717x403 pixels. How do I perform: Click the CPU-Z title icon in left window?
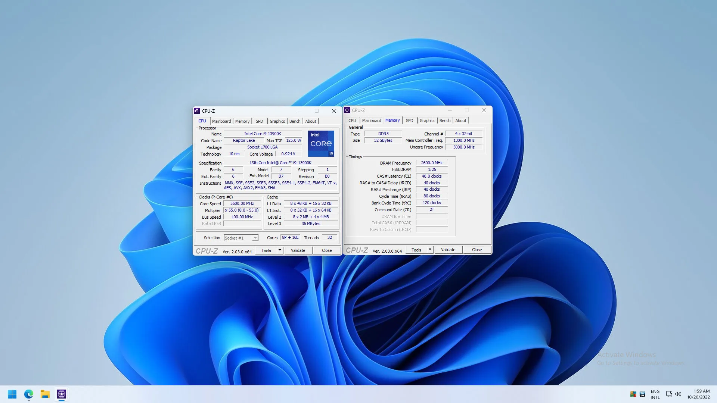[x=197, y=111]
